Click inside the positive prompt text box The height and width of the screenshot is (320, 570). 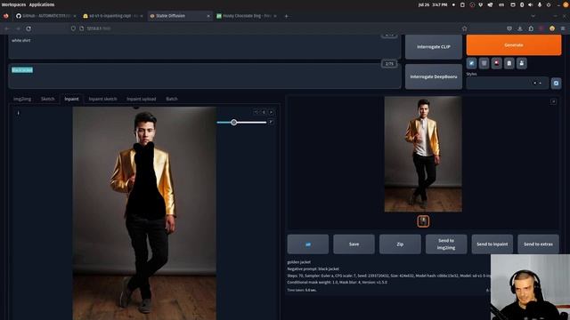tap(205, 47)
